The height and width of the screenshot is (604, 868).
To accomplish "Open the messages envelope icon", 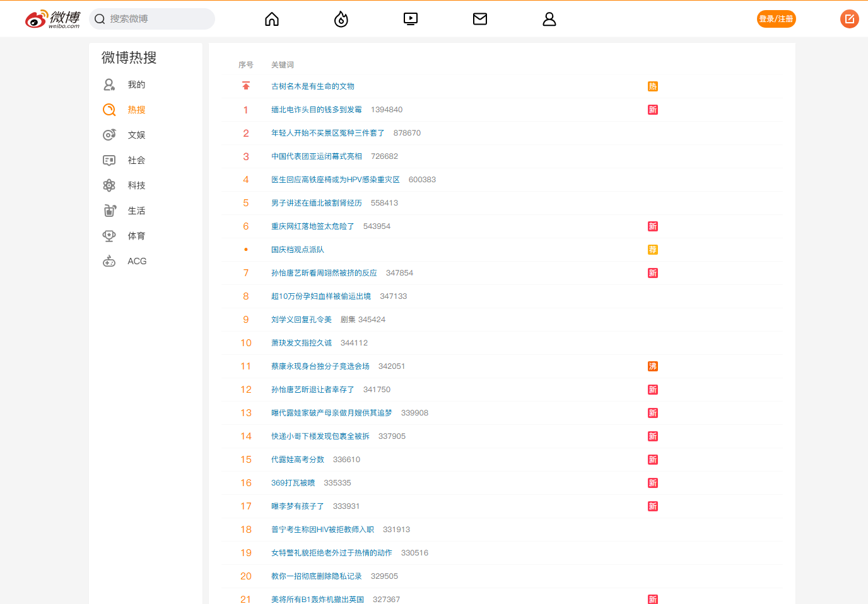I will point(480,19).
